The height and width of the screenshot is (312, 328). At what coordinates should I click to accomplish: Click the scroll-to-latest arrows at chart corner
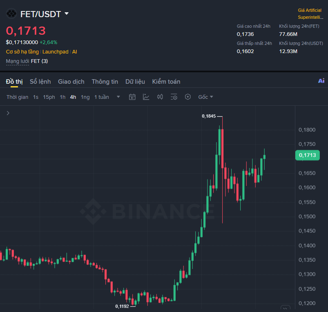pos(285,308)
